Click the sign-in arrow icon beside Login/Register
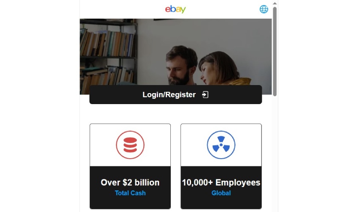Viewport: 339px width, 212px height. click(x=205, y=94)
